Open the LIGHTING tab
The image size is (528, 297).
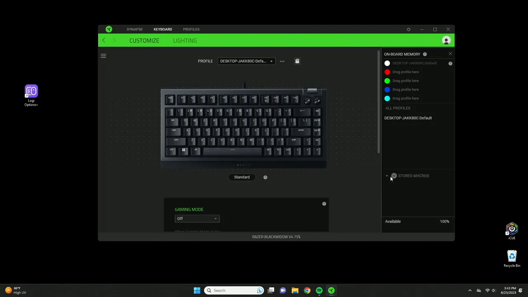pyautogui.click(x=185, y=40)
